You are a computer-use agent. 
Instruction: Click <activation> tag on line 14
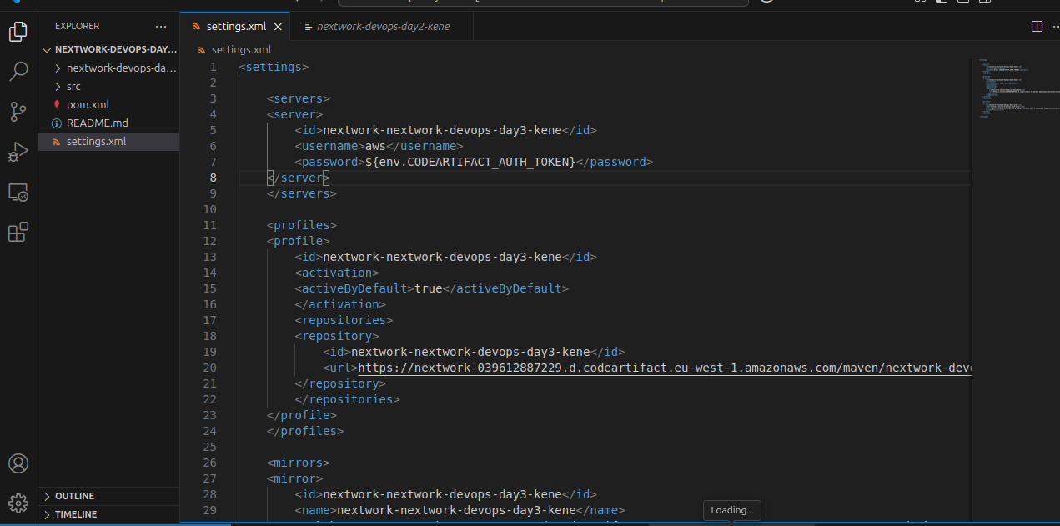coord(337,273)
